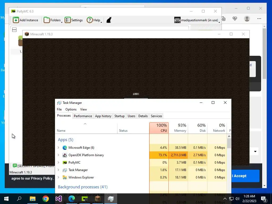
Task: Sort processes by CPU column
Action: click(x=159, y=128)
